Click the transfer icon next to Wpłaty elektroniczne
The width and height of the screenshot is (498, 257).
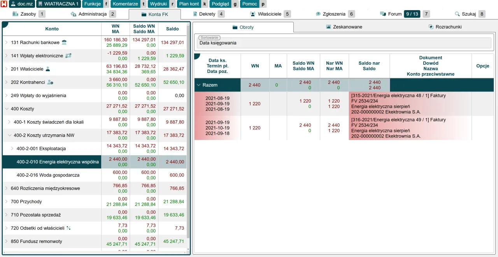click(68, 56)
